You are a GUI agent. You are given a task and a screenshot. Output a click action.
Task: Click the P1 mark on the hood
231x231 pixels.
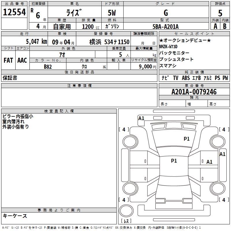[187, 139]
